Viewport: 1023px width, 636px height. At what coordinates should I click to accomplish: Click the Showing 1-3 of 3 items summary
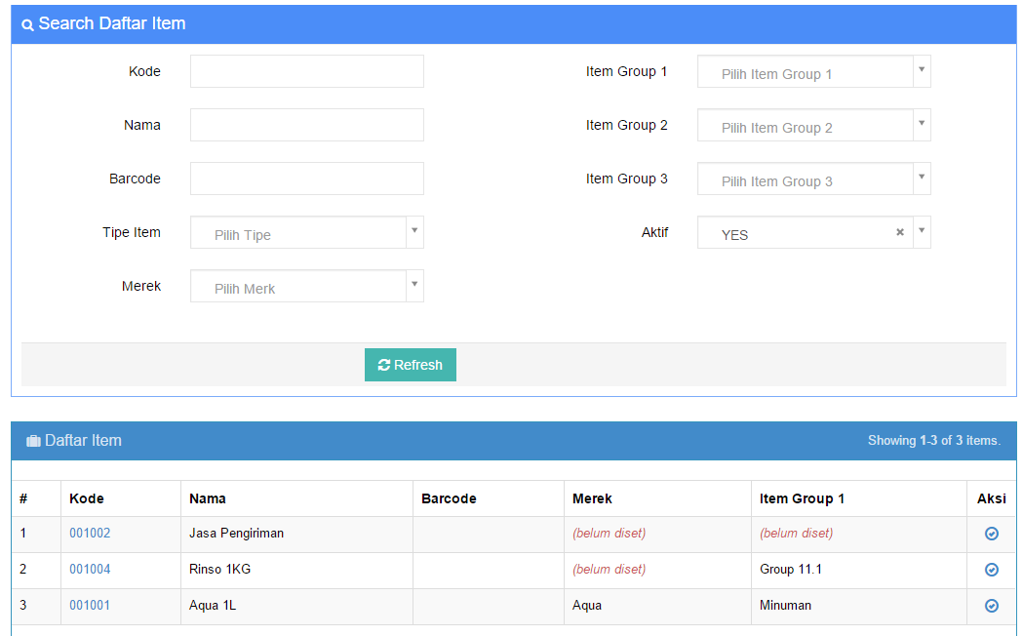pos(933,440)
